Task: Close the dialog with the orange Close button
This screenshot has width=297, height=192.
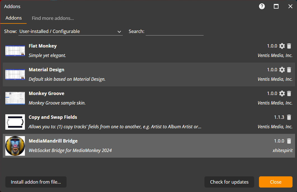Action: coord(275,182)
